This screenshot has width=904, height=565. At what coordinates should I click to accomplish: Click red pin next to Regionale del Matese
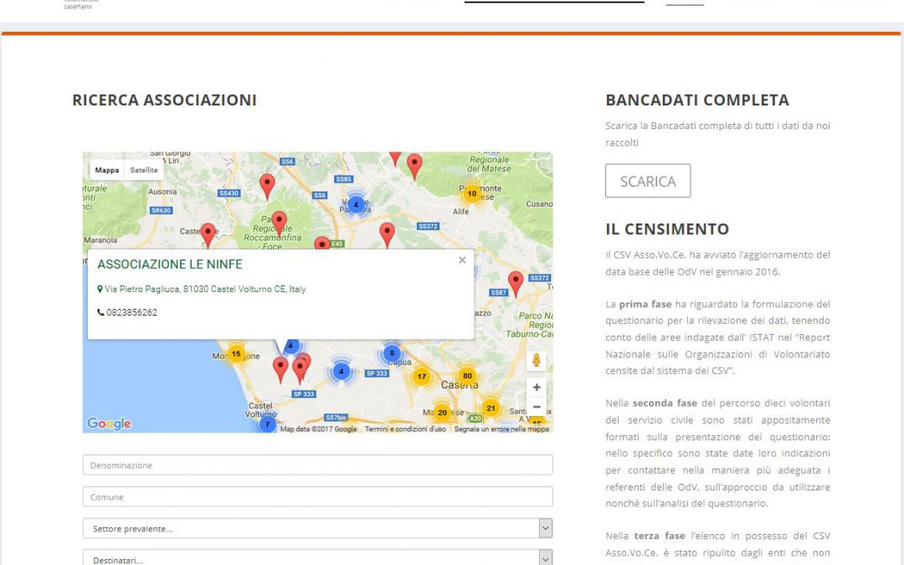pos(414,167)
